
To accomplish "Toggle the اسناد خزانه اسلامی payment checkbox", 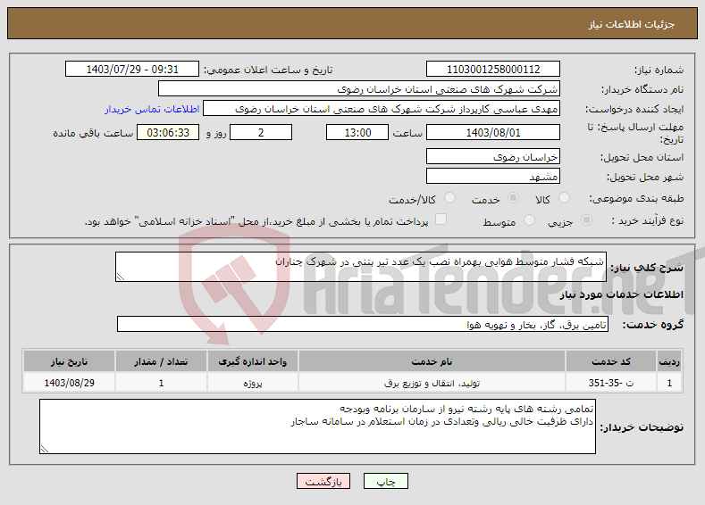I will pyautogui.click(x=441, y=219).
